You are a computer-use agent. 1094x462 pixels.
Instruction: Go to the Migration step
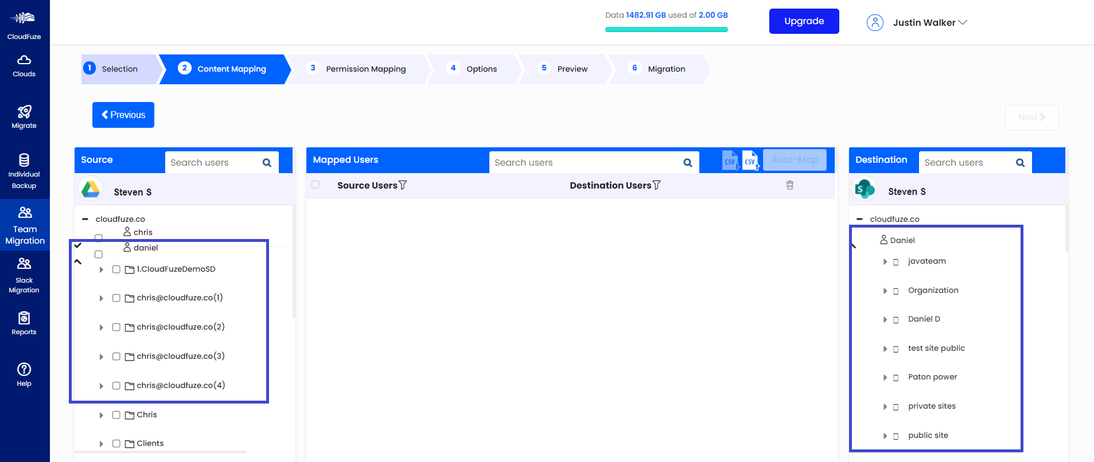tap(659, 69)
